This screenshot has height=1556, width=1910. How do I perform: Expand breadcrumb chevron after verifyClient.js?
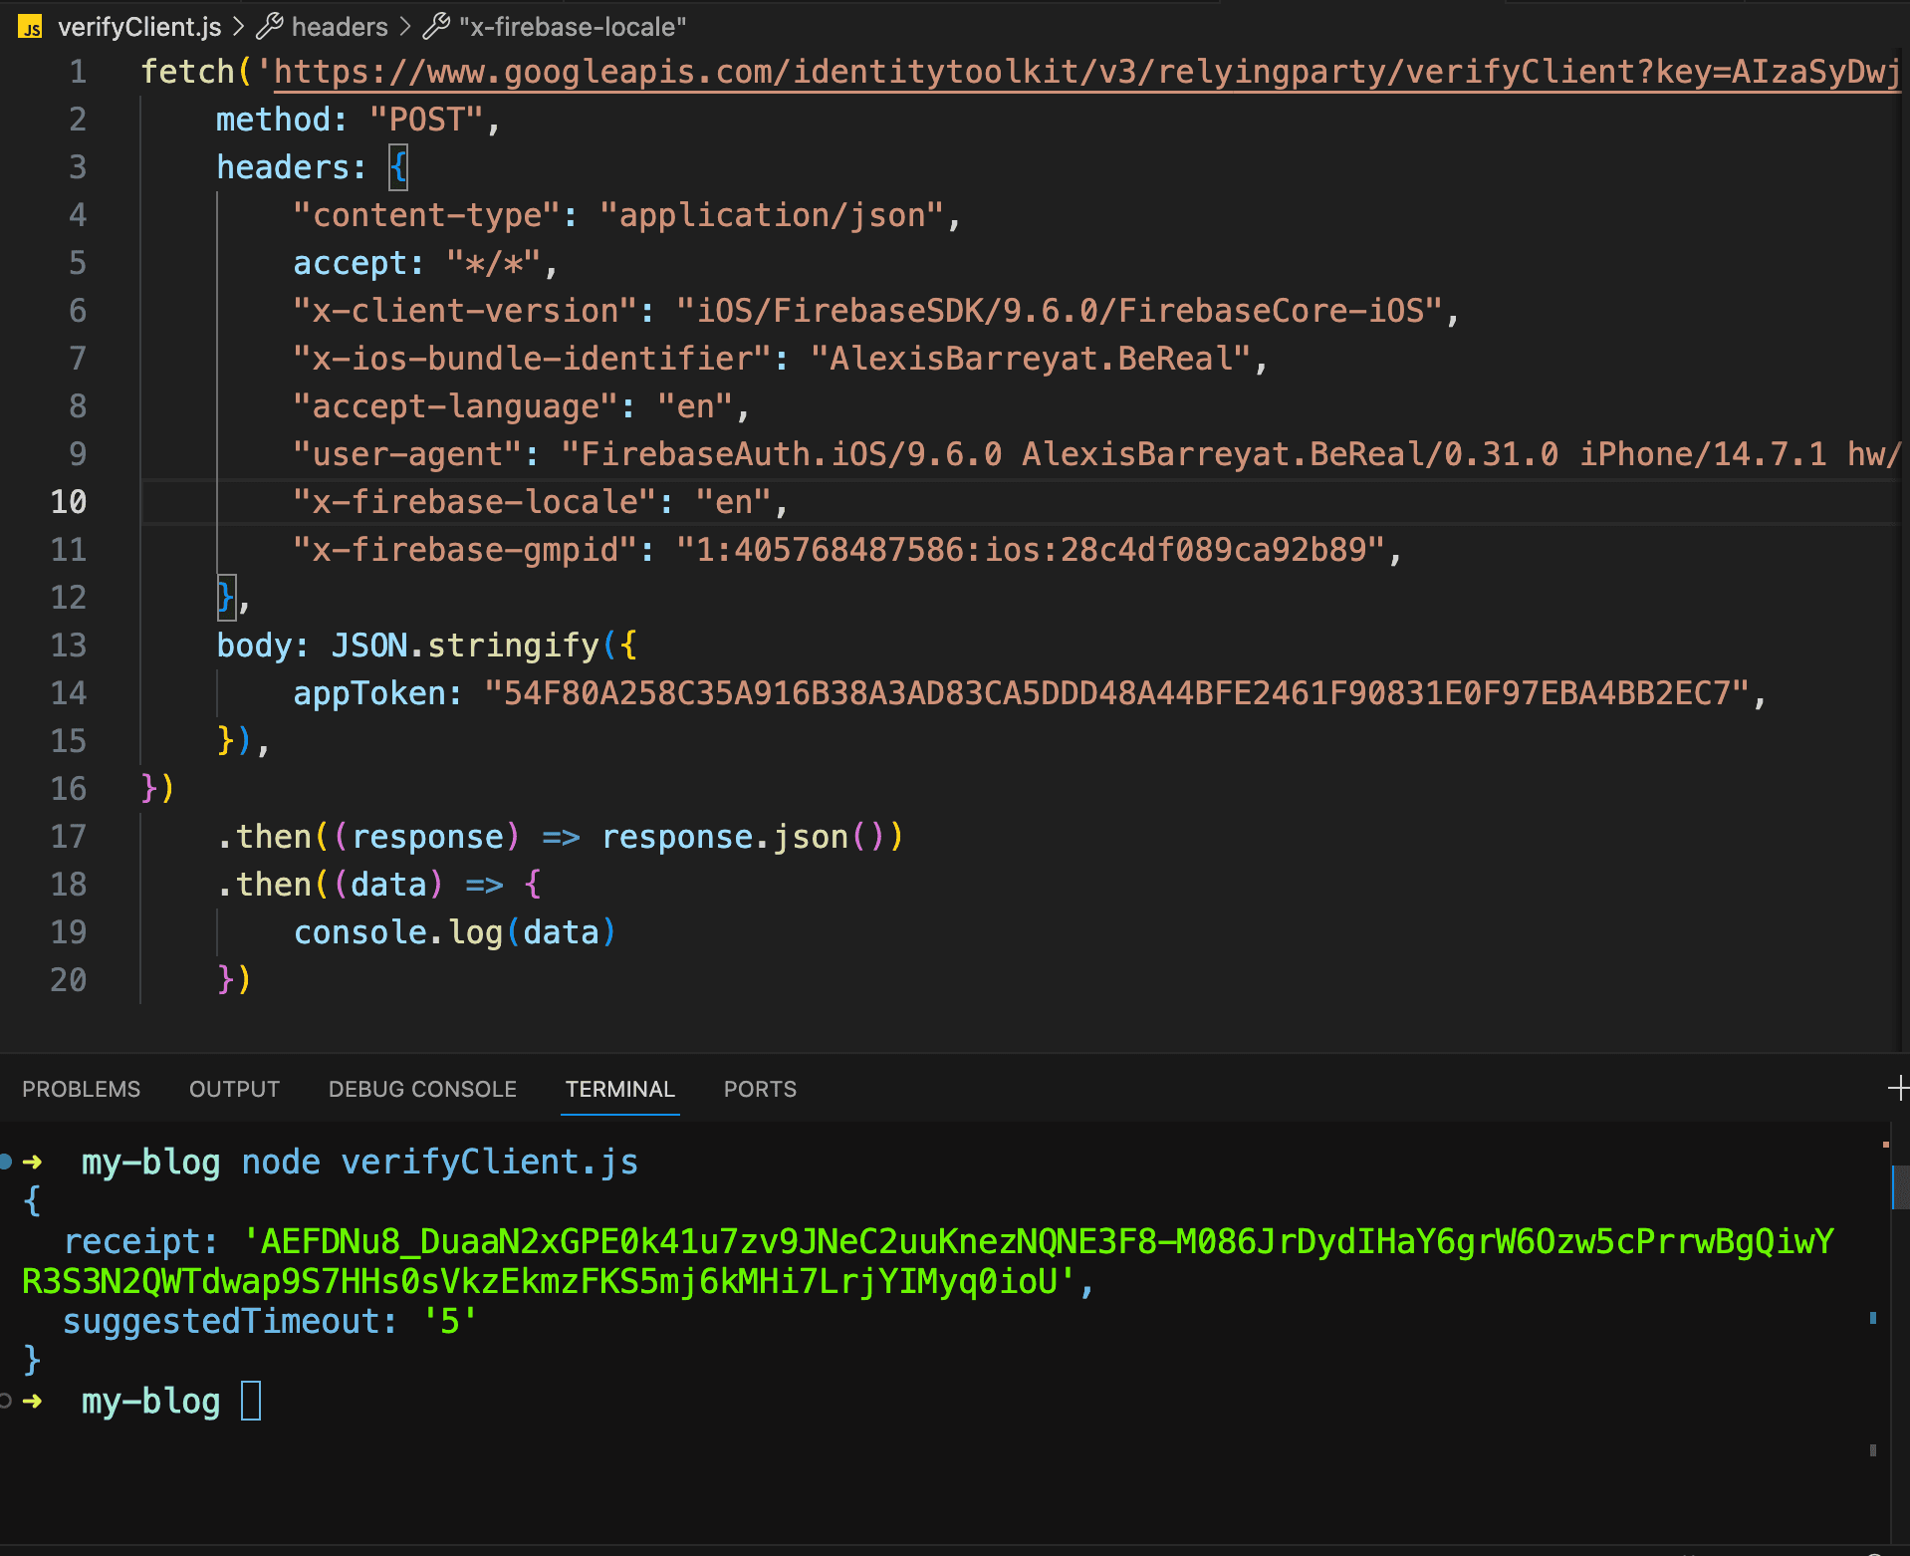[239, 27]
